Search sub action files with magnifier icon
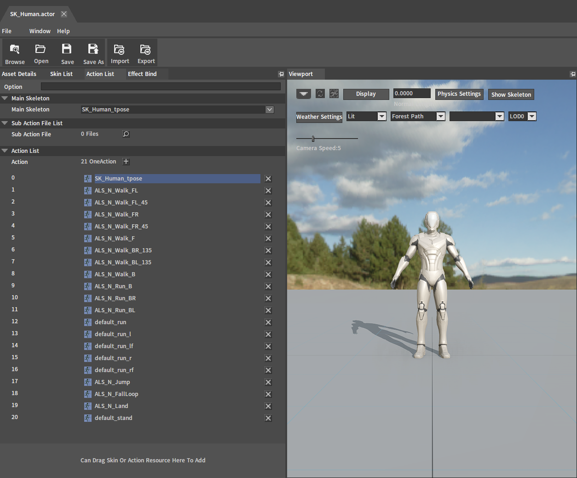Screen dimensions: 577x478 coord(126,134)
